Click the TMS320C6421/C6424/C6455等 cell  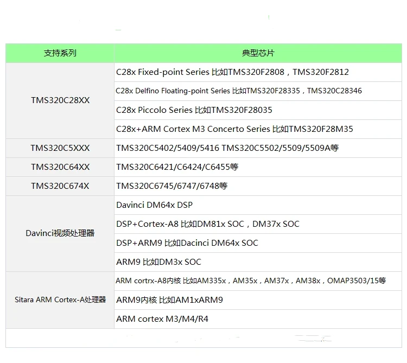click(258, 167)
